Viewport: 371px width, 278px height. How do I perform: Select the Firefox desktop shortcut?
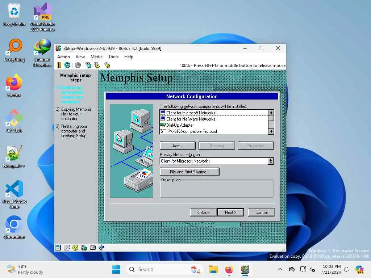[14, 85]
